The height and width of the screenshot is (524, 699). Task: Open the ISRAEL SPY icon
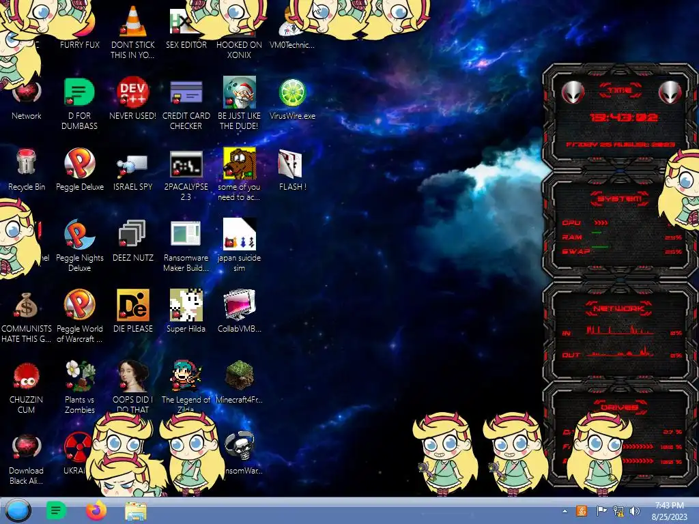click(133, 171)
